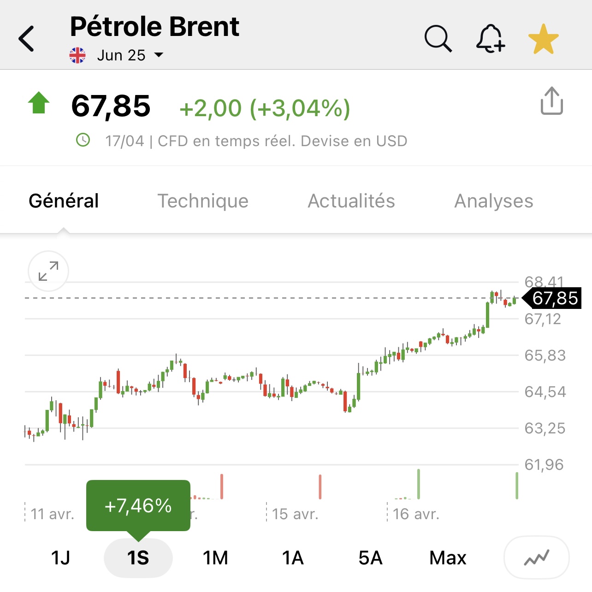592x592 pixels.
Task: Click the green up arrow indicator
Action: (39, 102)
